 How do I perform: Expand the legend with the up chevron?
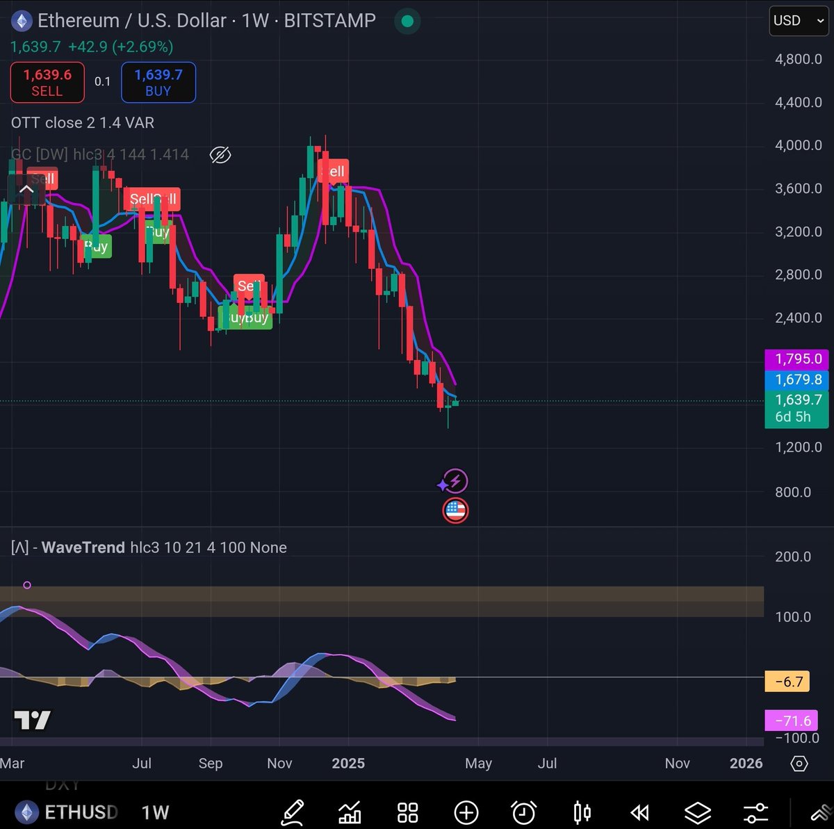pyautogui.click(x=26, y=188)
